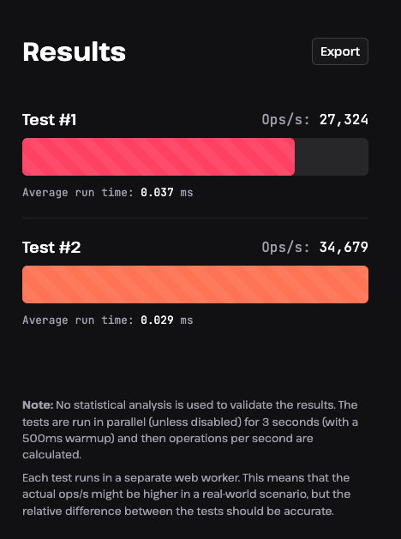This screenshot has height=539, width=401.
Task: Click the Test #2 label
Action: (51, 248)
